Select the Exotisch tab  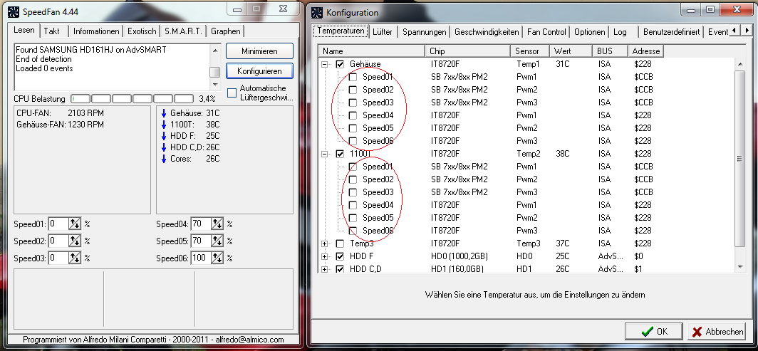pos(142,31)
